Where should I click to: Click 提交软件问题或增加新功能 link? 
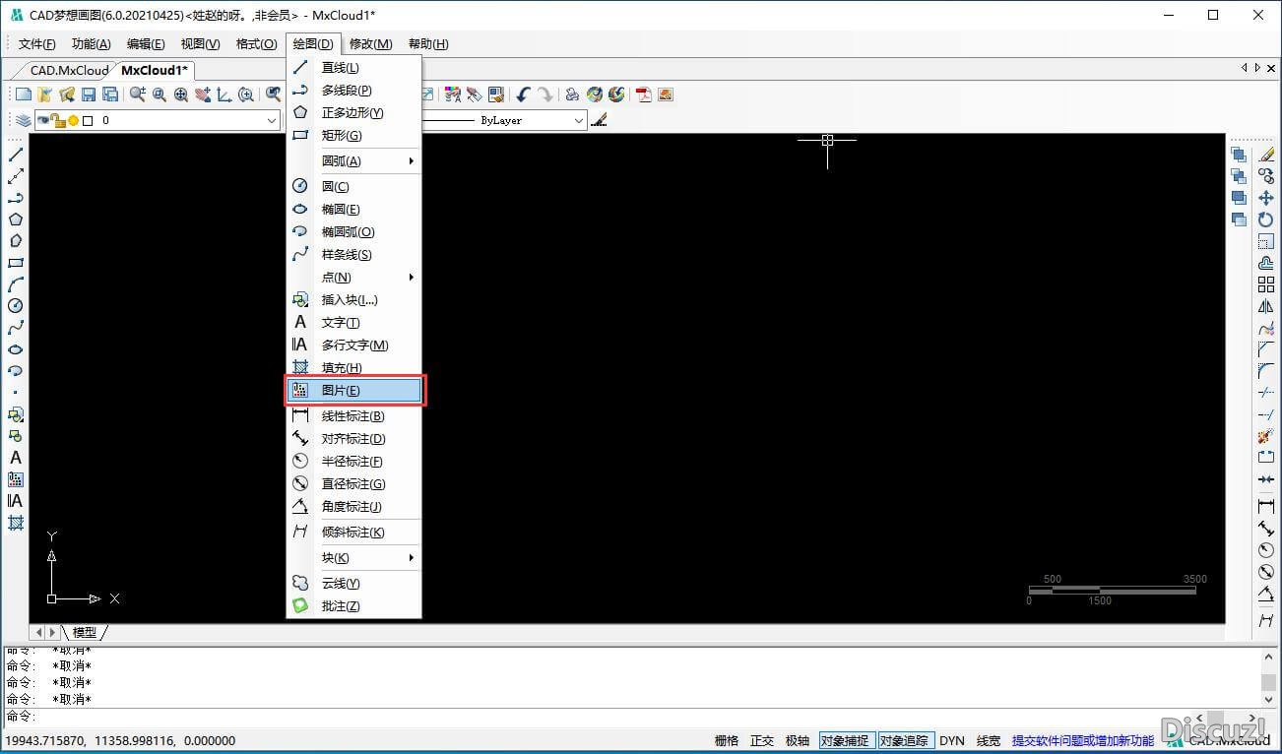[1083, 741]
